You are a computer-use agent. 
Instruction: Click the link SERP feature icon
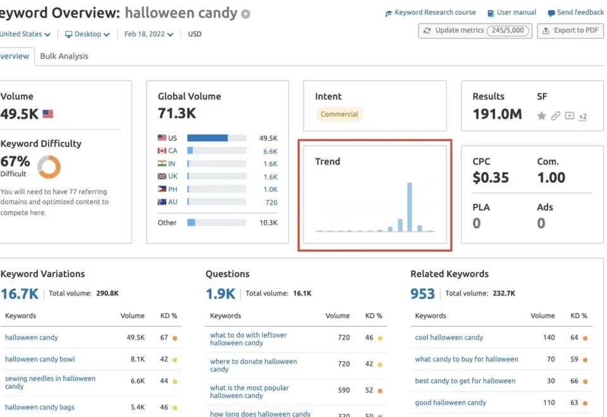[x=556, y=115]
